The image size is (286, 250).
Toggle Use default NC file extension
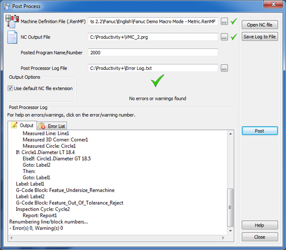click(11, 88)
